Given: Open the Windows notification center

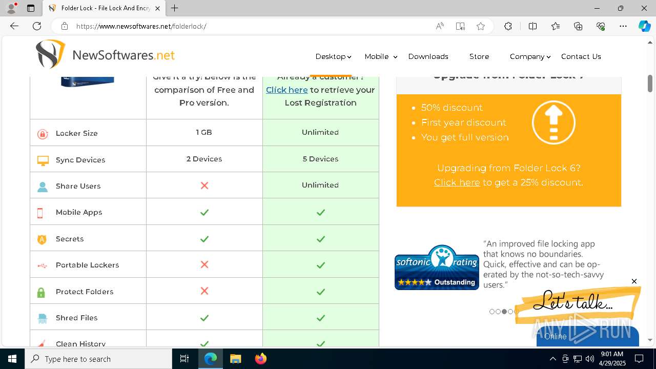Looking at the screenshot, I should click(639, 359).
